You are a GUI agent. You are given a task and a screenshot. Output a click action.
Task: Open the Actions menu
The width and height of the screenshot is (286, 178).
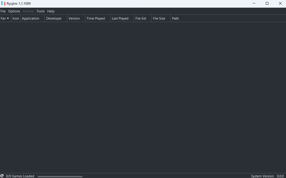coord(28,11)
